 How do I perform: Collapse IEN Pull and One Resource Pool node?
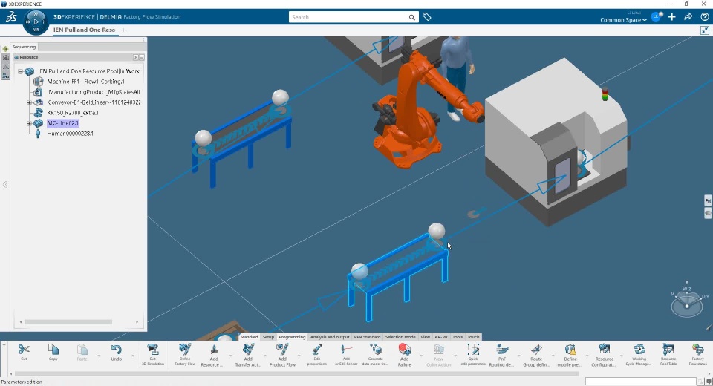click(21, 71)
